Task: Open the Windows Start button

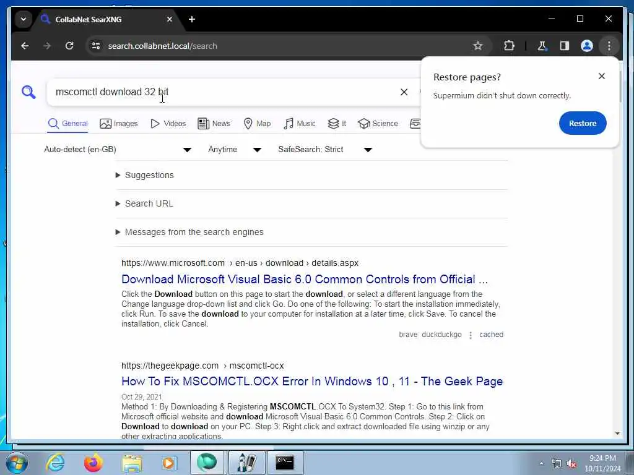Action: [x=16, y=463]
